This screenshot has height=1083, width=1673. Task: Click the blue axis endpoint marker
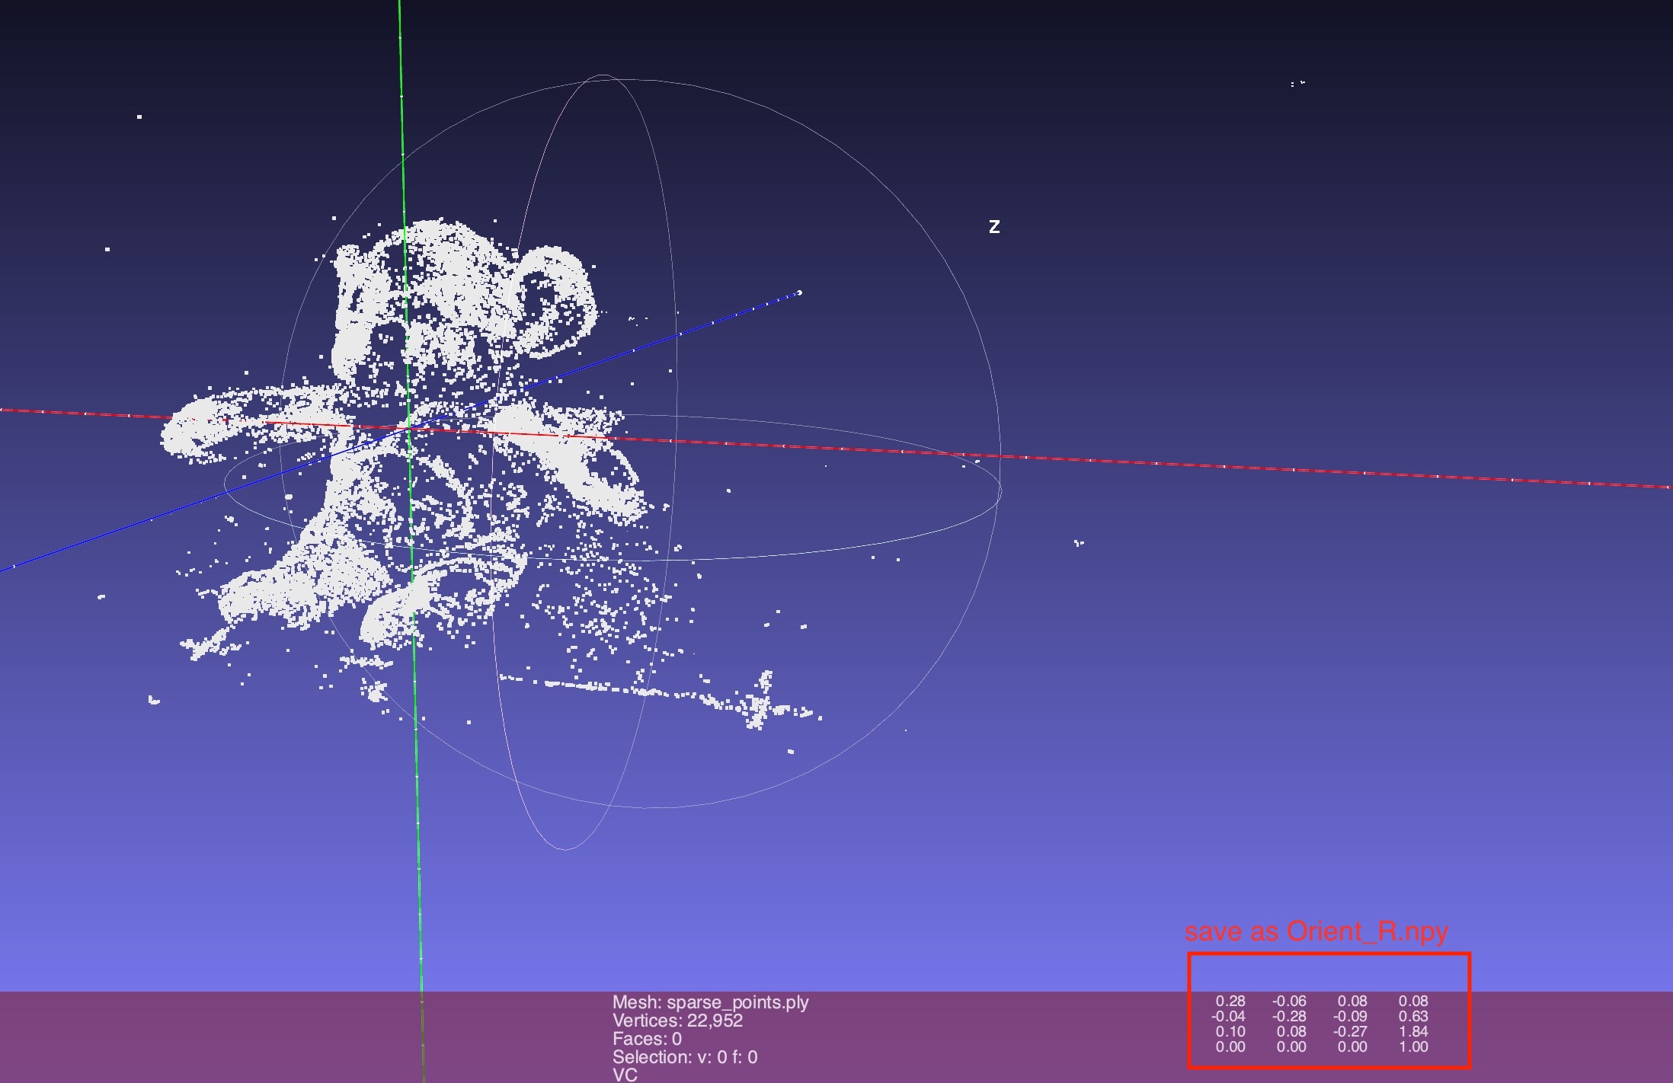[798, 292]
